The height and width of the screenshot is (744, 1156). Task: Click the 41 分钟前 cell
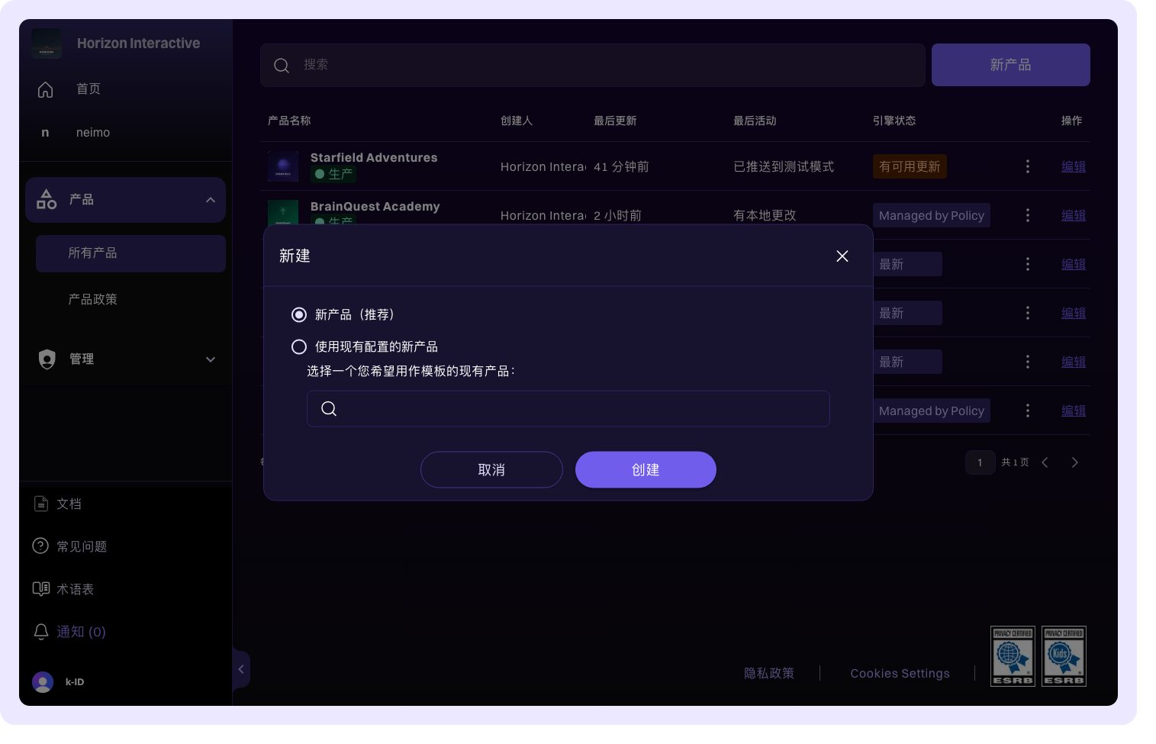pos(621,166)
